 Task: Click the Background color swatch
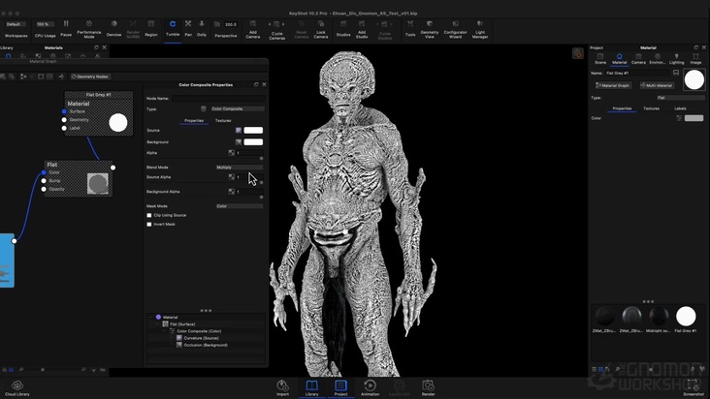click(x=253, y=142)
